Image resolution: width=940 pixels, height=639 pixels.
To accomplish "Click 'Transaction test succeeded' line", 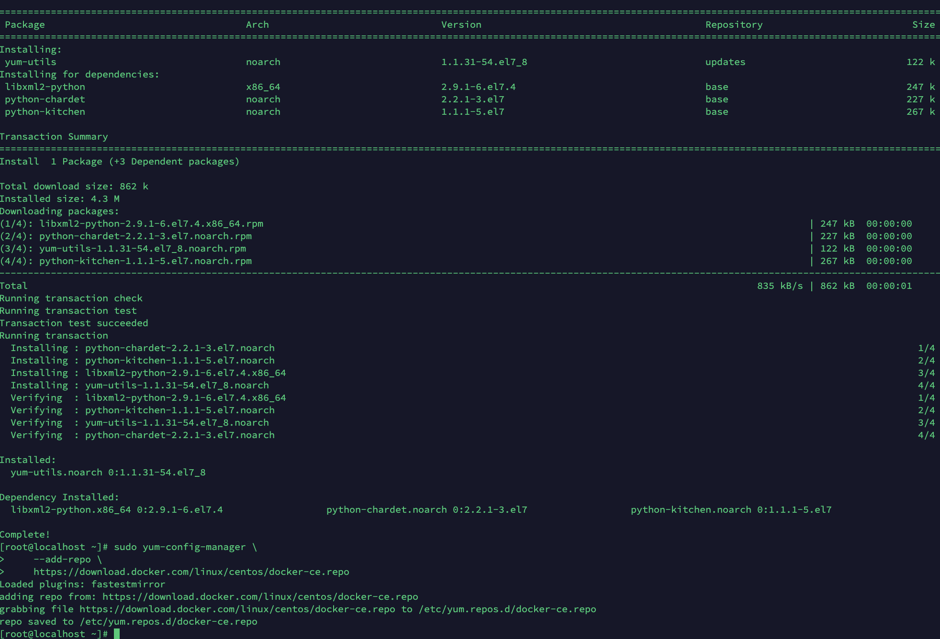I will tap(74, 323).
